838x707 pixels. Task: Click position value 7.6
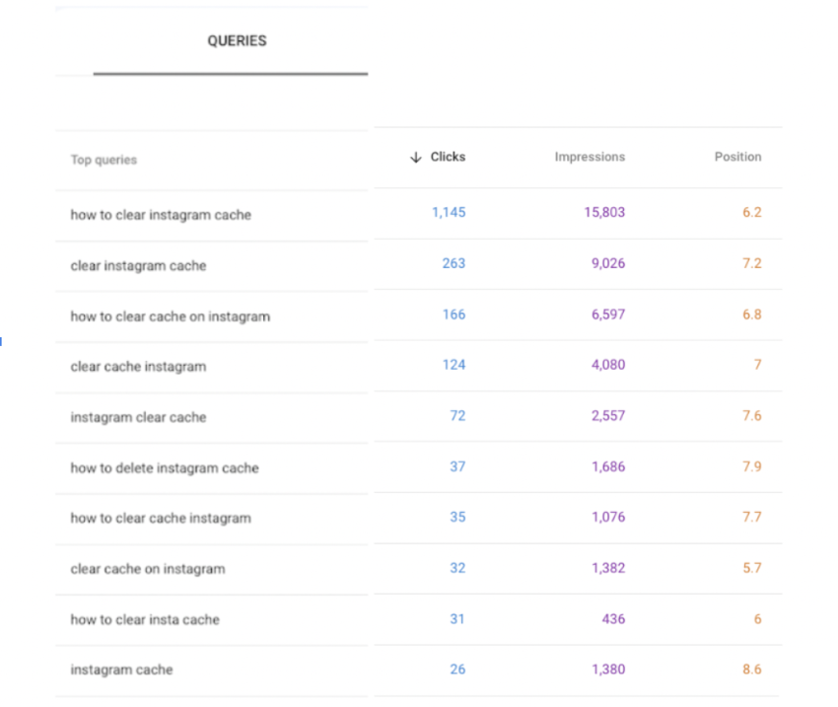click(752, 415)
